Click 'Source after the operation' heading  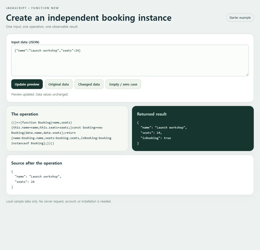pos(37,163)
